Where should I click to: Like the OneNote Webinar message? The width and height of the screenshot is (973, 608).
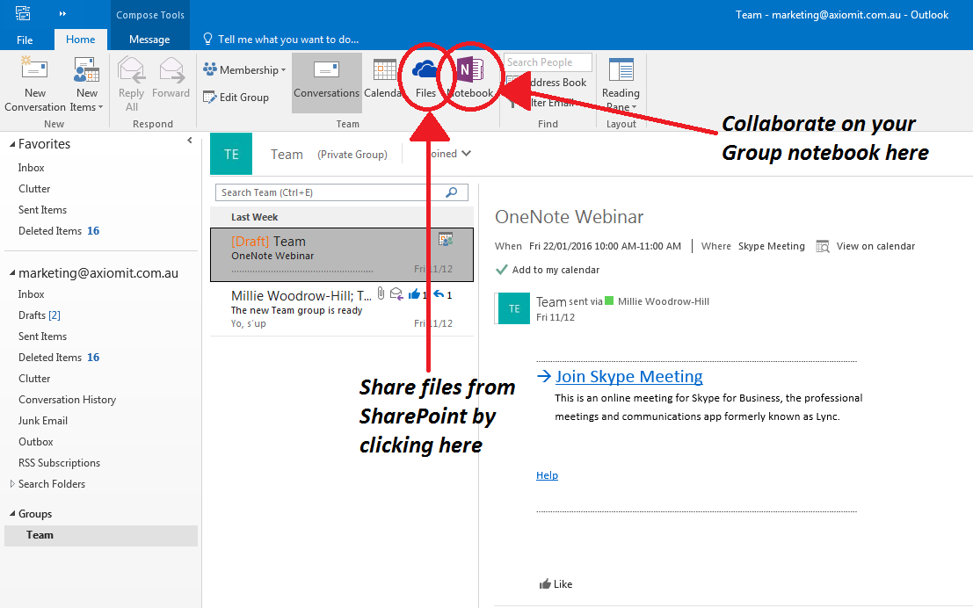point(556,583)
